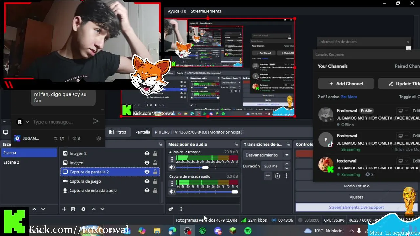Add a transition with the plus icon
Screen dimensions: 420x236
[x=268, y=176]
